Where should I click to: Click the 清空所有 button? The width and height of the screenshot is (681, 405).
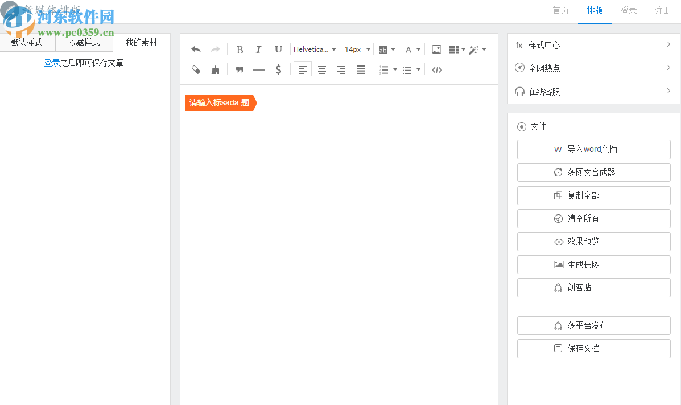coord(594,218)
